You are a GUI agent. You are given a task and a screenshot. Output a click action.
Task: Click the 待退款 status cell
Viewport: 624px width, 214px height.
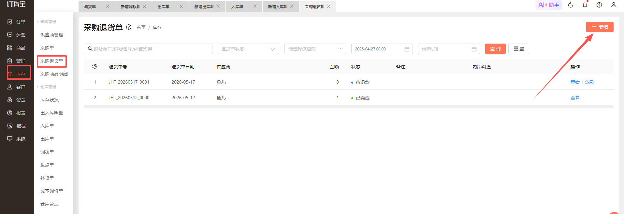pos(360,82)
